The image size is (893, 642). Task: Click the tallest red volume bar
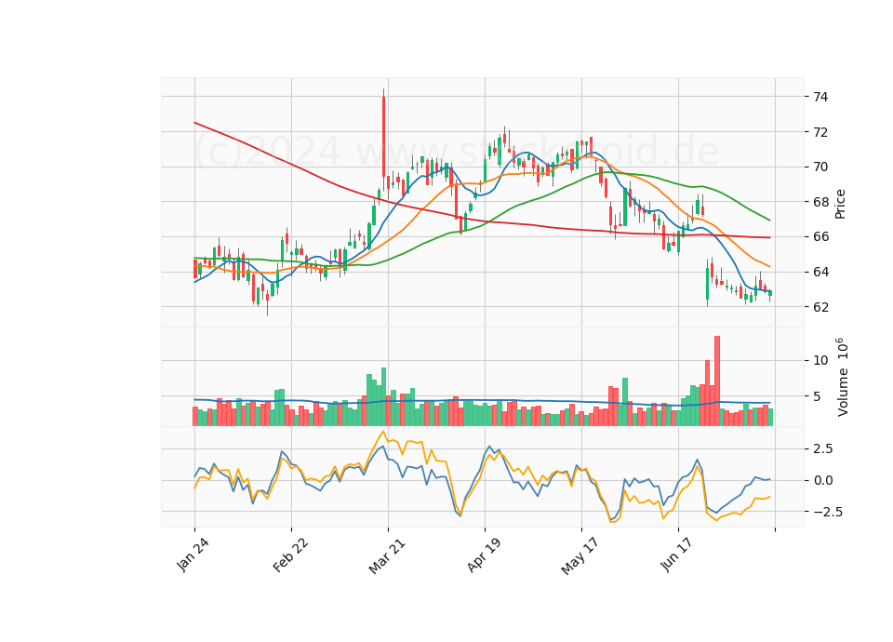coord(717,381)
